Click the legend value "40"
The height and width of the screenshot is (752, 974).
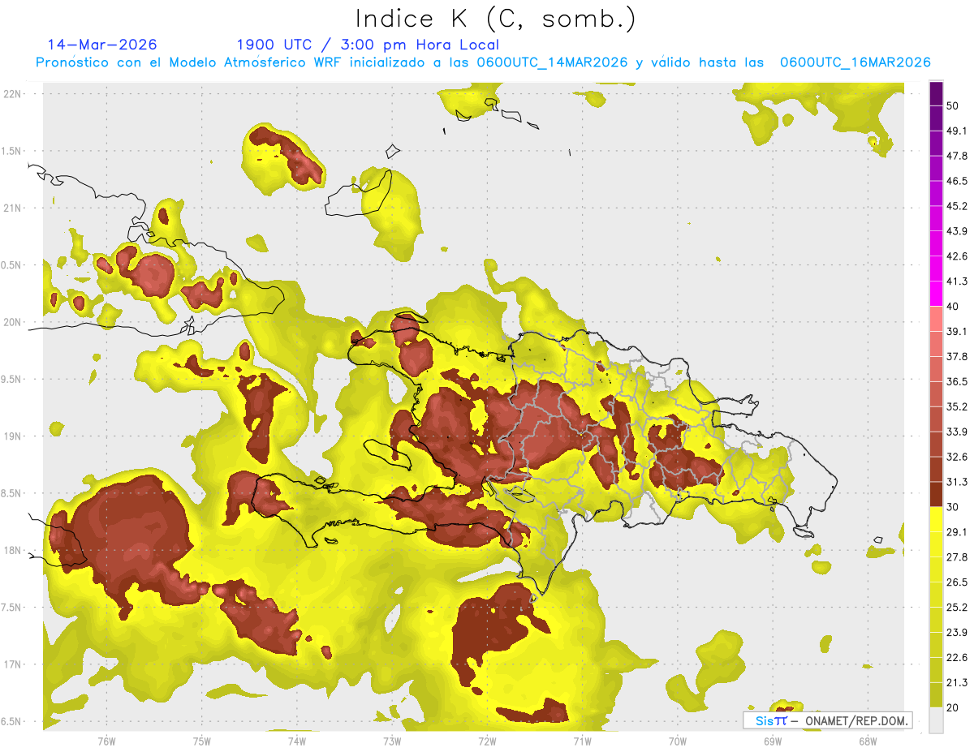pos(954,307)
